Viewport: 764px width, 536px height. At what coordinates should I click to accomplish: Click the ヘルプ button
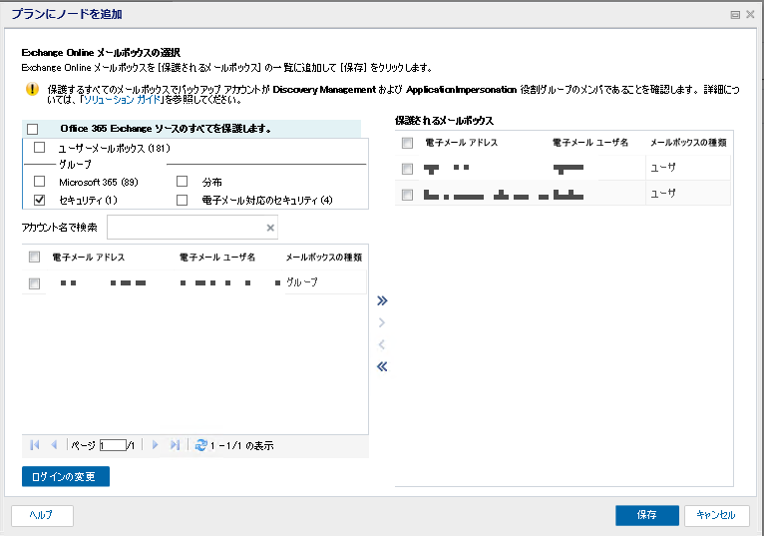point(42,515)
